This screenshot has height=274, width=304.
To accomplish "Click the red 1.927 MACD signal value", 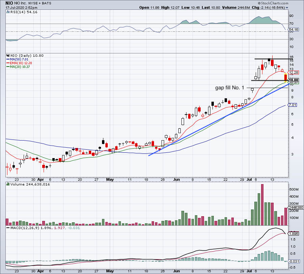I will 59,228.
